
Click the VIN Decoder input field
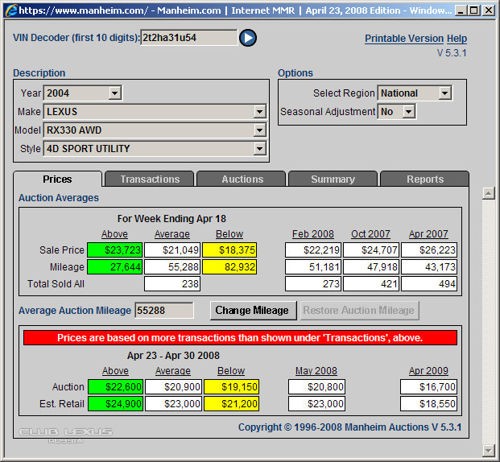(x=188, y=38)
